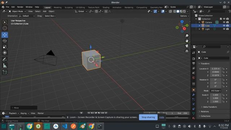231x130 pixels.
Task: Open the Render menu
Action: [20, 7]
